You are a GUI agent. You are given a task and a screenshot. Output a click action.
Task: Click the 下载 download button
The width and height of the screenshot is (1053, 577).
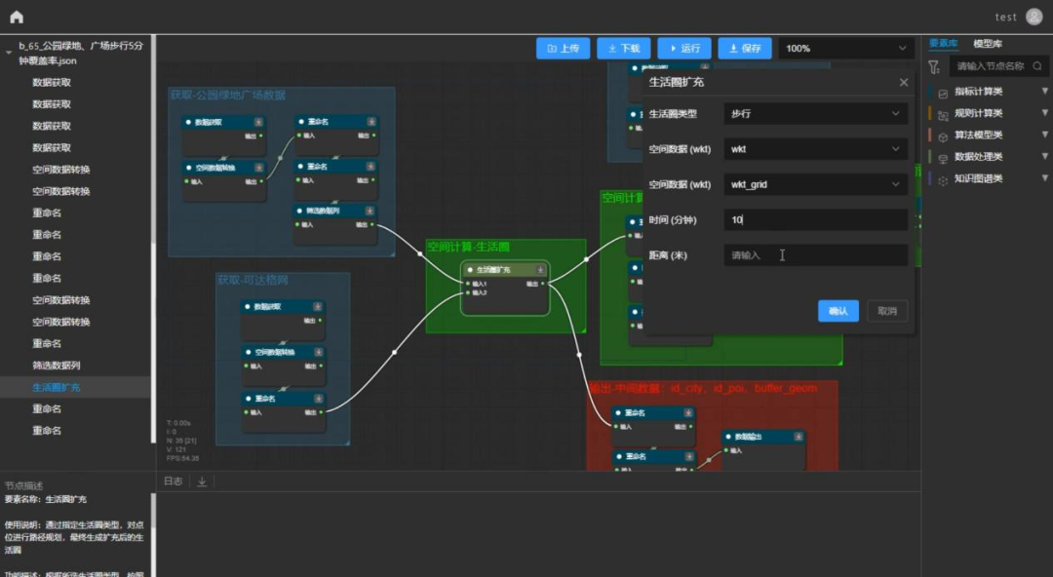(x=623, y=49)
